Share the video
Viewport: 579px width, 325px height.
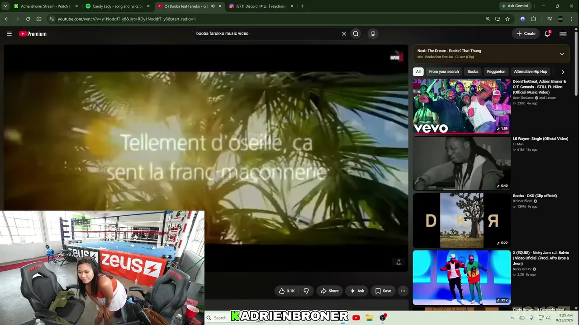click(x=329, y=291)
